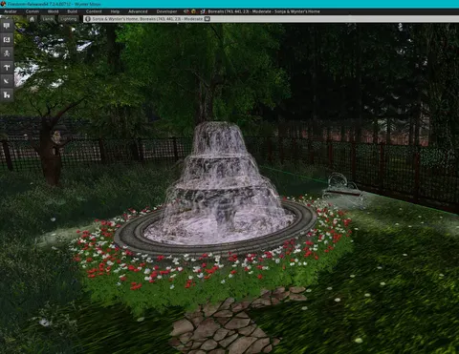459x354 pixels.
Task: Open the World menu
Action: (x=53, y=11)
